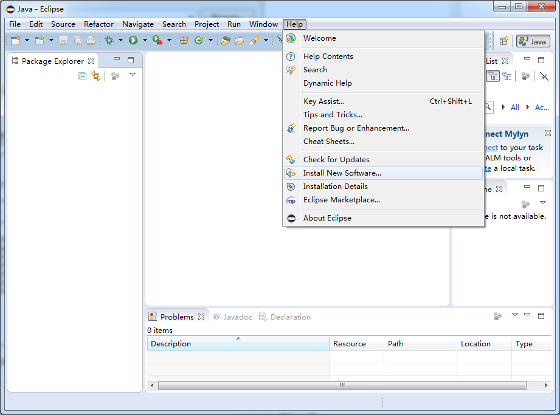
Task: Click the Resource column header
Action: click(x=356, y=344)
